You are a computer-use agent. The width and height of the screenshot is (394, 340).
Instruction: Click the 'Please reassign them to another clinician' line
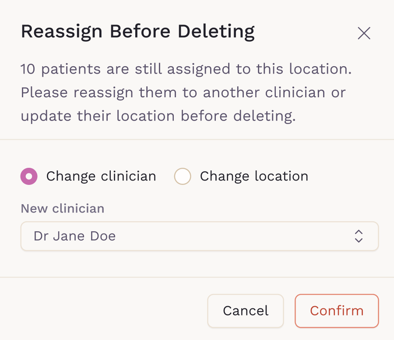point(183,93)
